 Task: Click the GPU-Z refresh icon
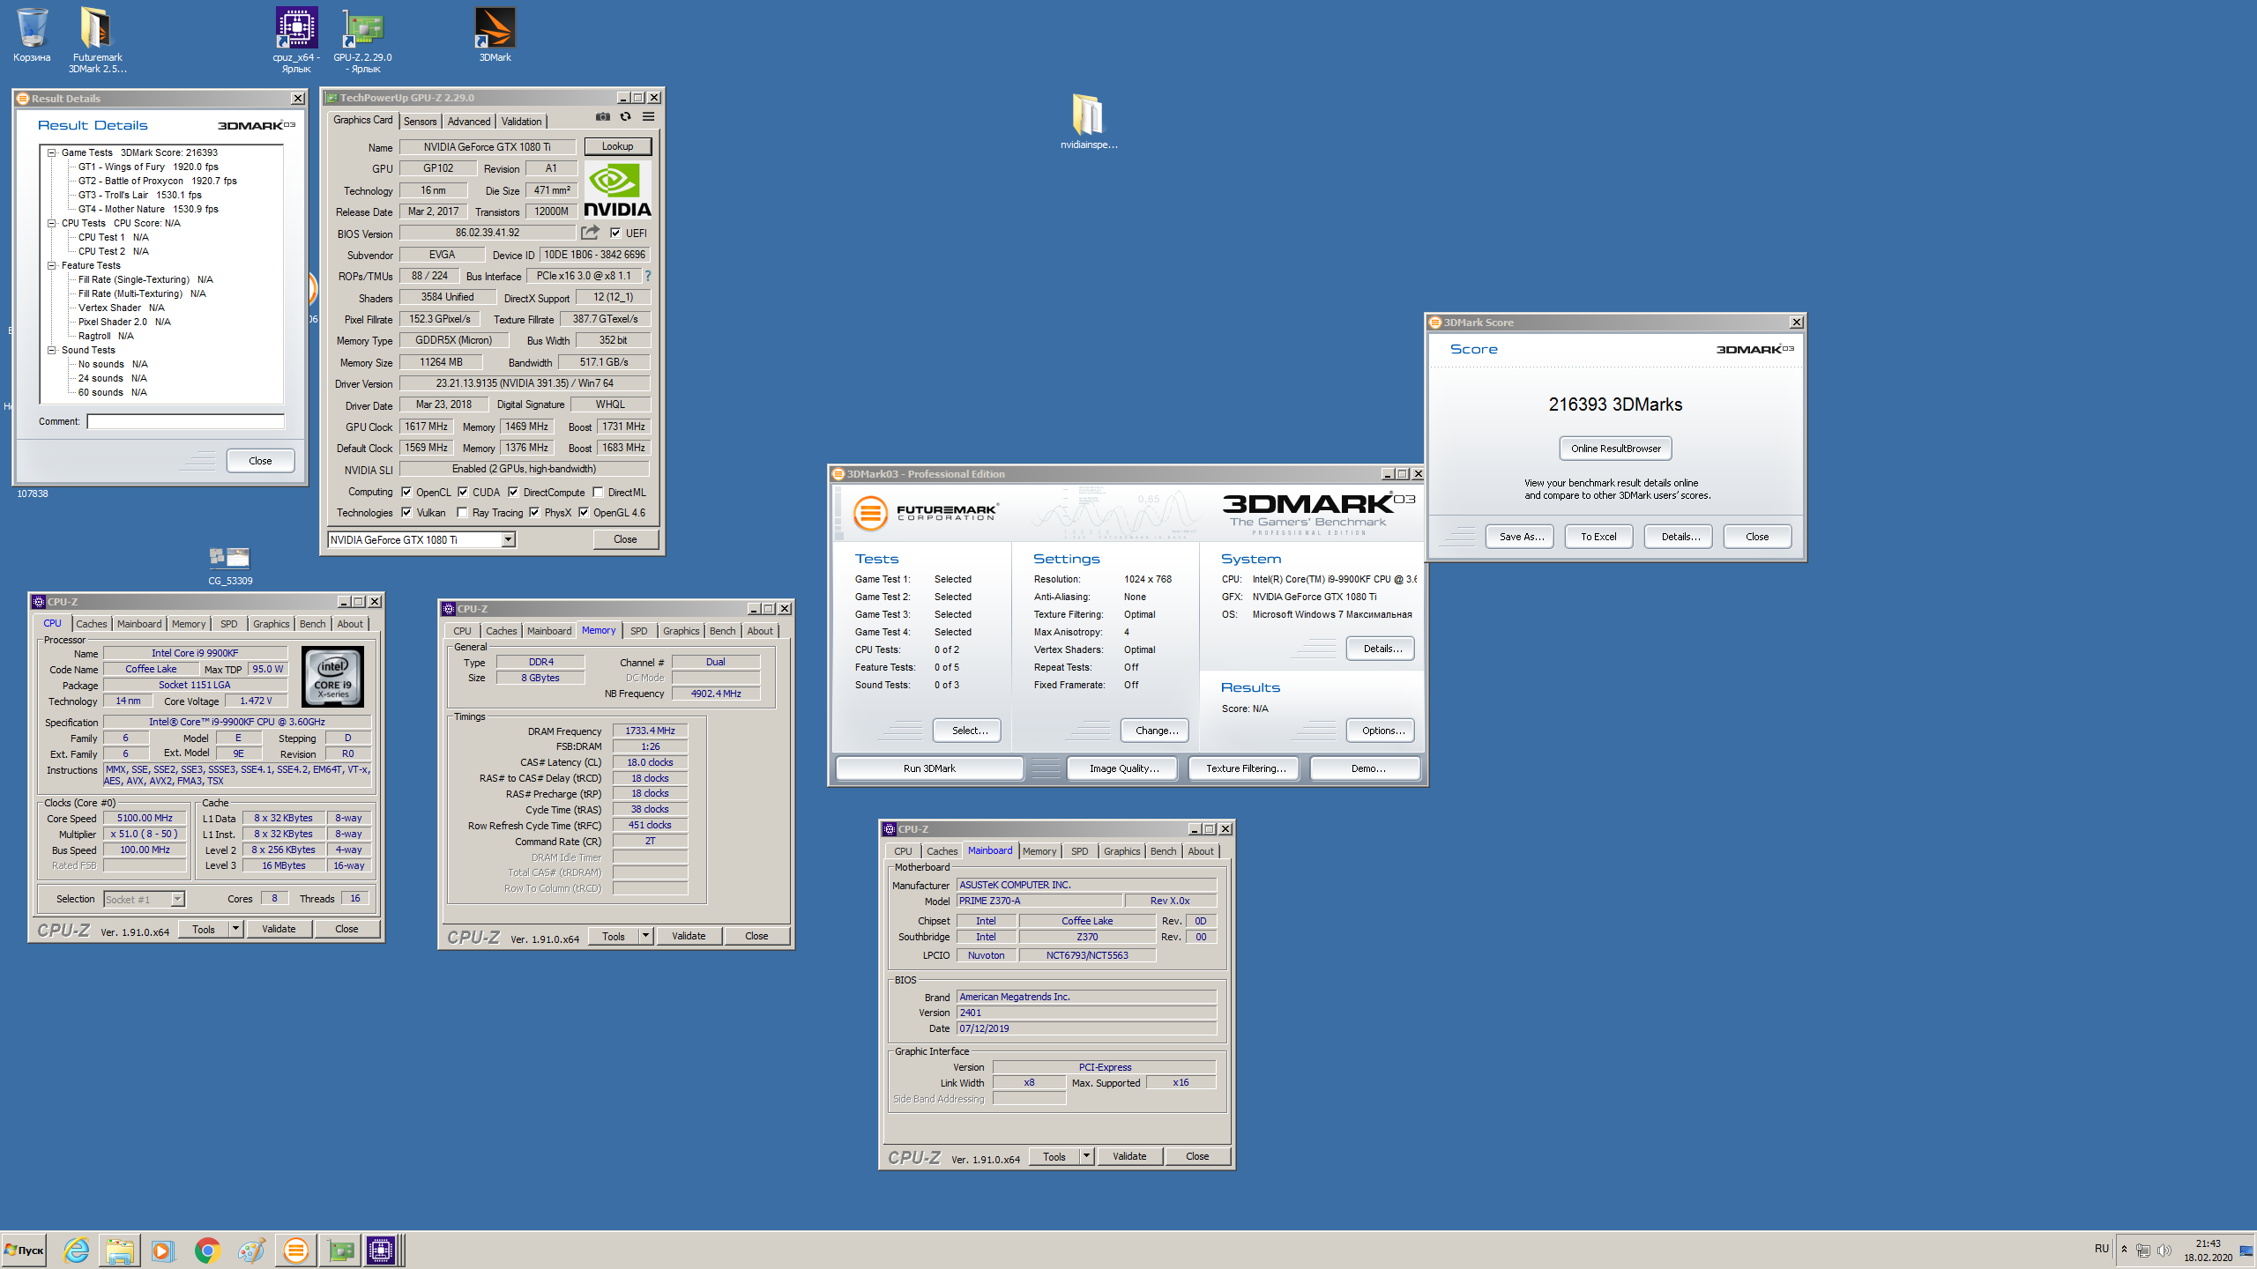coord(625,116)
